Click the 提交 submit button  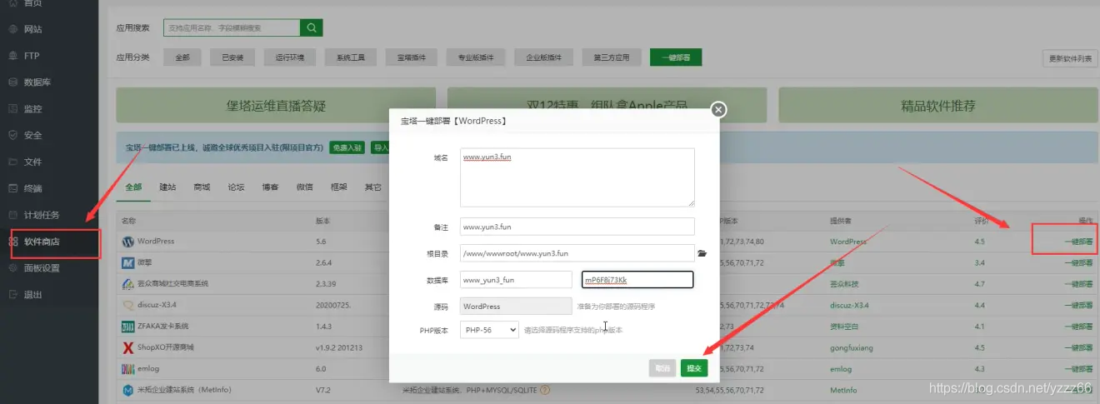pos(694,367)
